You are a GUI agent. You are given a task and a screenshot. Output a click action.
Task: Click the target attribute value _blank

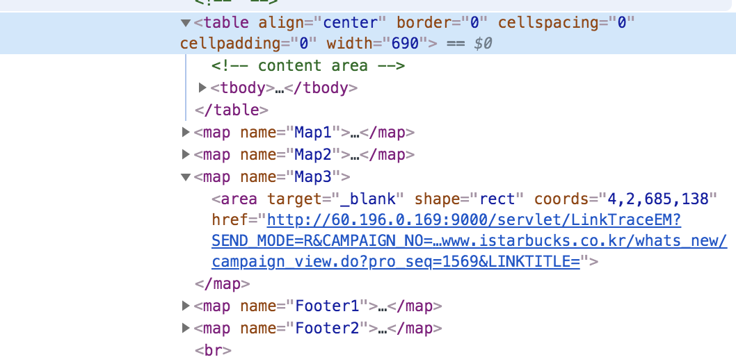point(368,199)
